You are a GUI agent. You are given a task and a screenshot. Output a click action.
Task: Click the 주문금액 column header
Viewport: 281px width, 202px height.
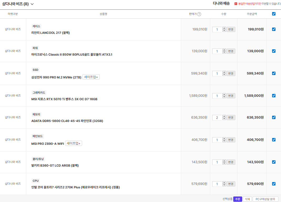[x=252, y=14]
